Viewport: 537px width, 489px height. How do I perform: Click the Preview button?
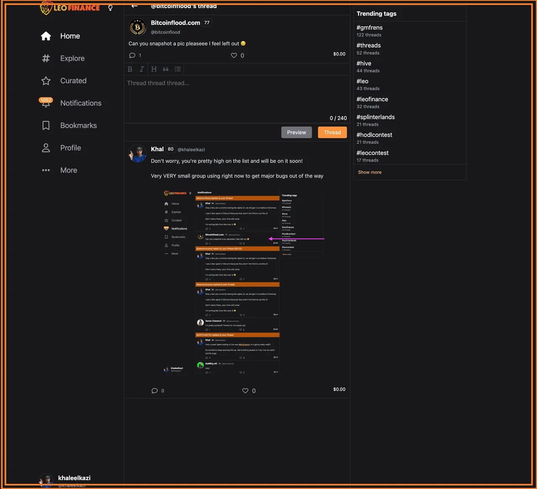coord(297,132)
